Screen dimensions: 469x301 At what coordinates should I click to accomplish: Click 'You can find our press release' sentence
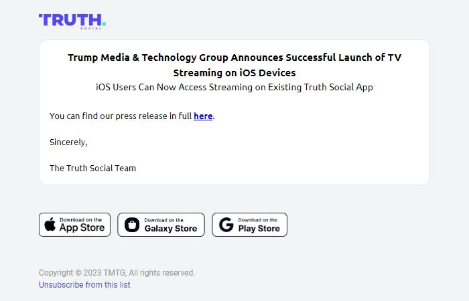132,116
